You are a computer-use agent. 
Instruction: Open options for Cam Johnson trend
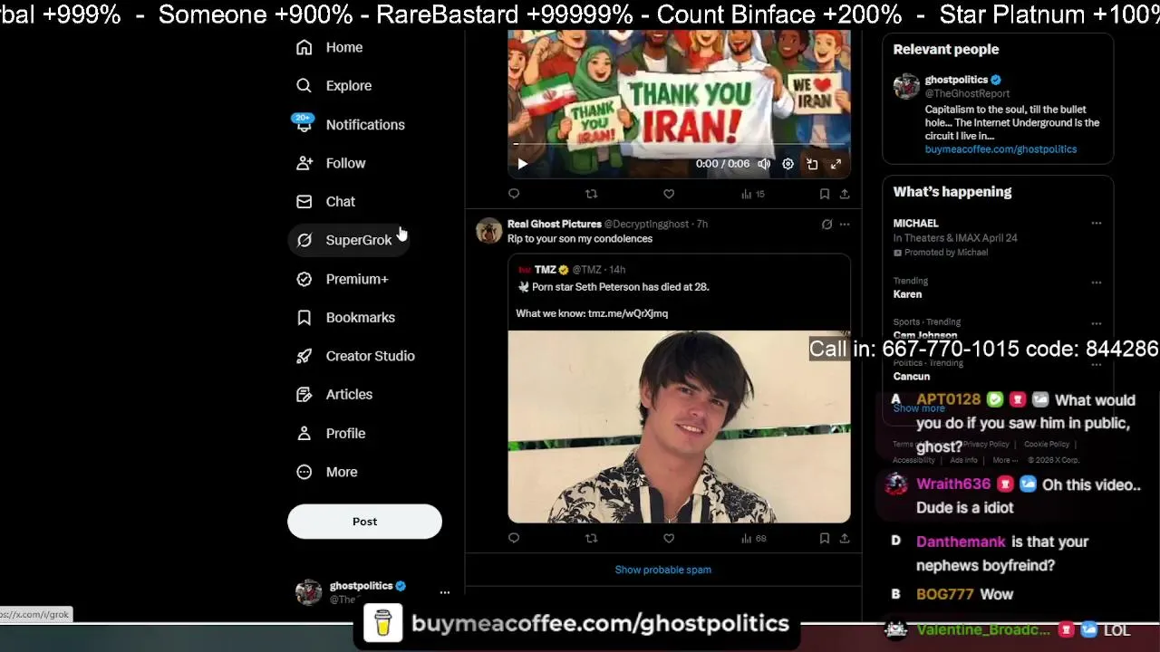pos(1096,323)
